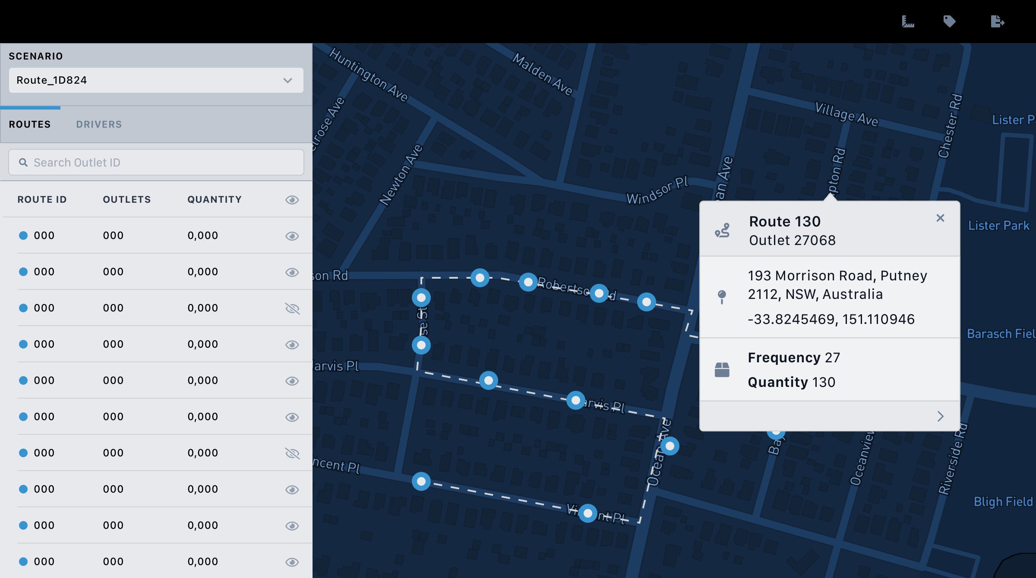
Task: Hide the first route in the list
Action: [292, 236]
